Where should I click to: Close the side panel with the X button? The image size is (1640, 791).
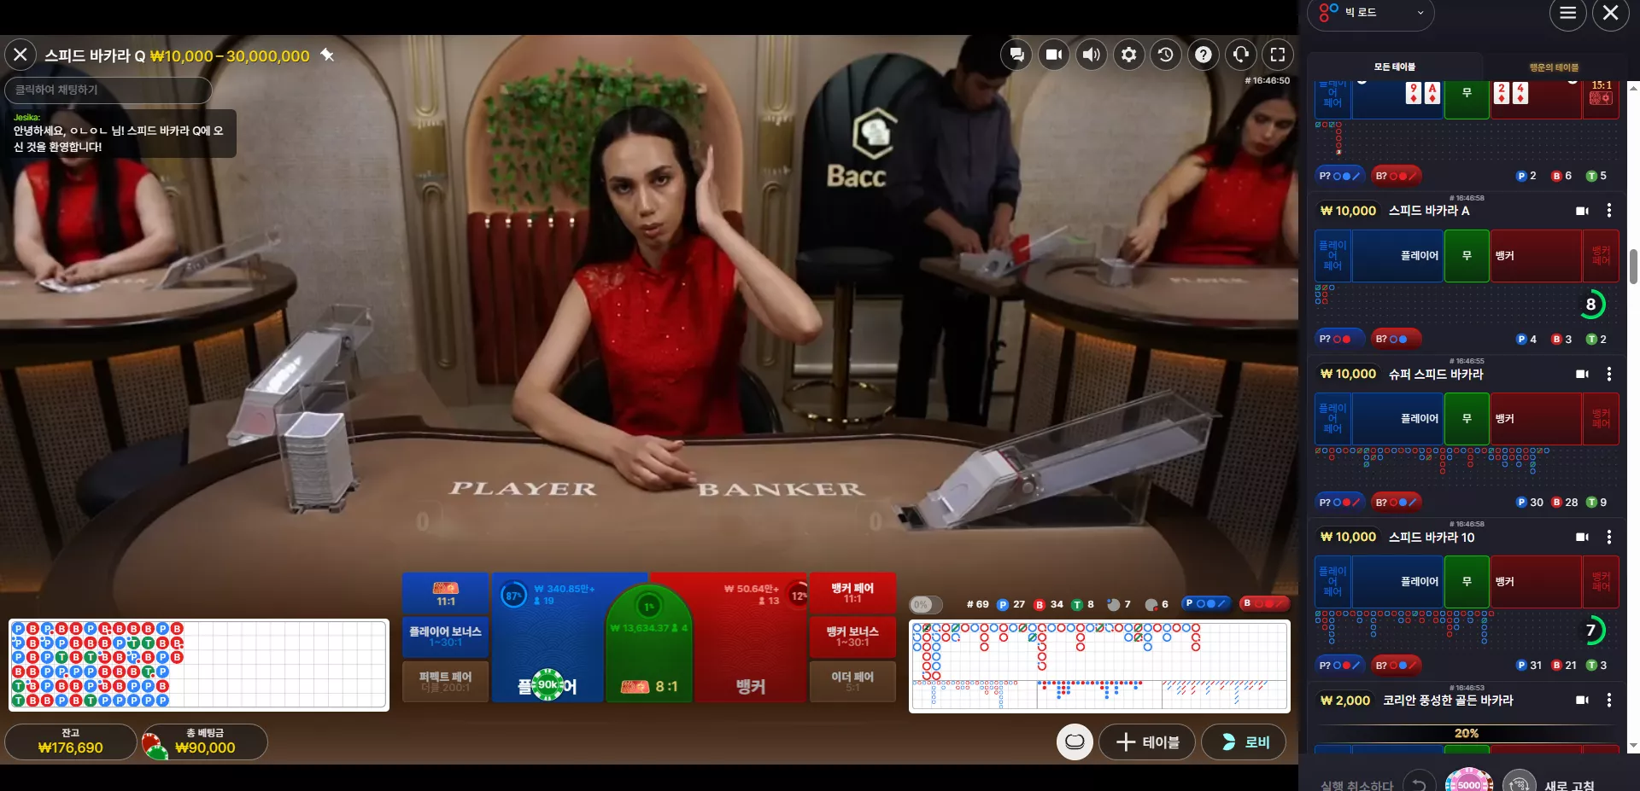coord(1611,13)
